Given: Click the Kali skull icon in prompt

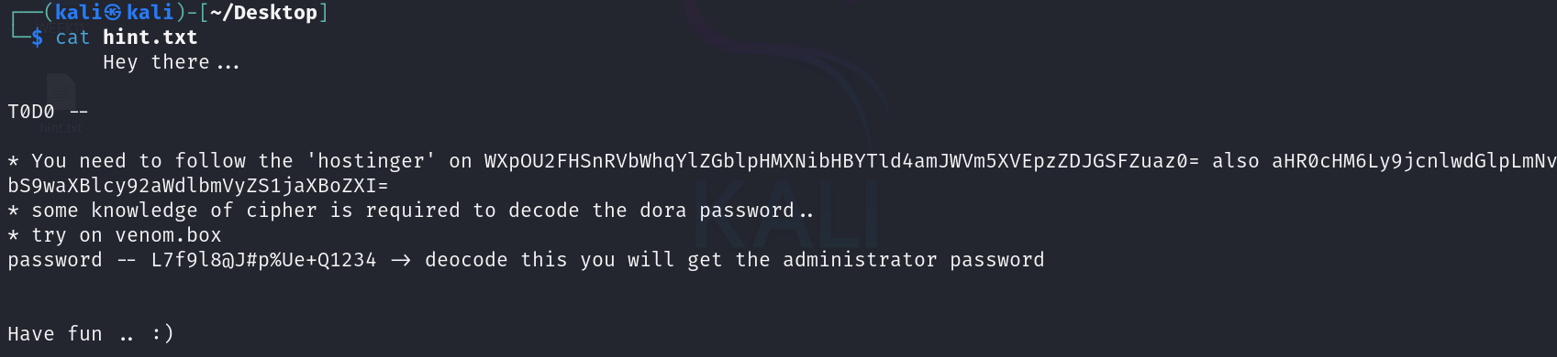Looking at the screenshot, I should 113,12.
